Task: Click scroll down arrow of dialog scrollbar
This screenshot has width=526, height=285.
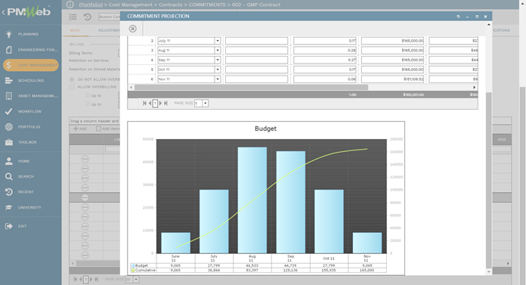Action: 489,271
